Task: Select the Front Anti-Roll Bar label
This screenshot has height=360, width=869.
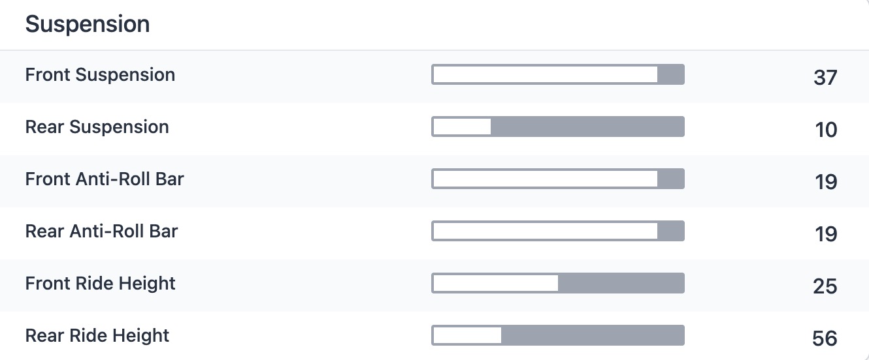Action: (105, 179)
